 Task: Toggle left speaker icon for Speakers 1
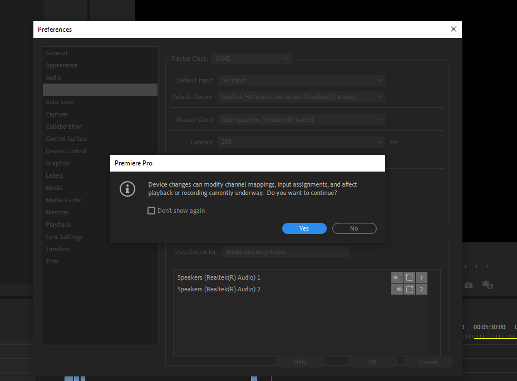click(397, 277)
